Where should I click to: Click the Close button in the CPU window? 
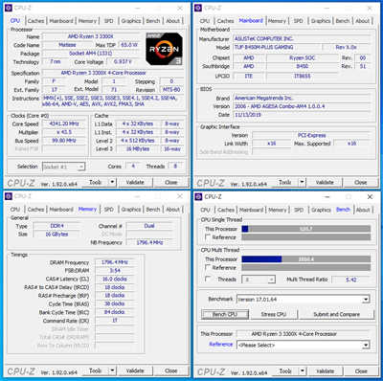pos(171,182)
